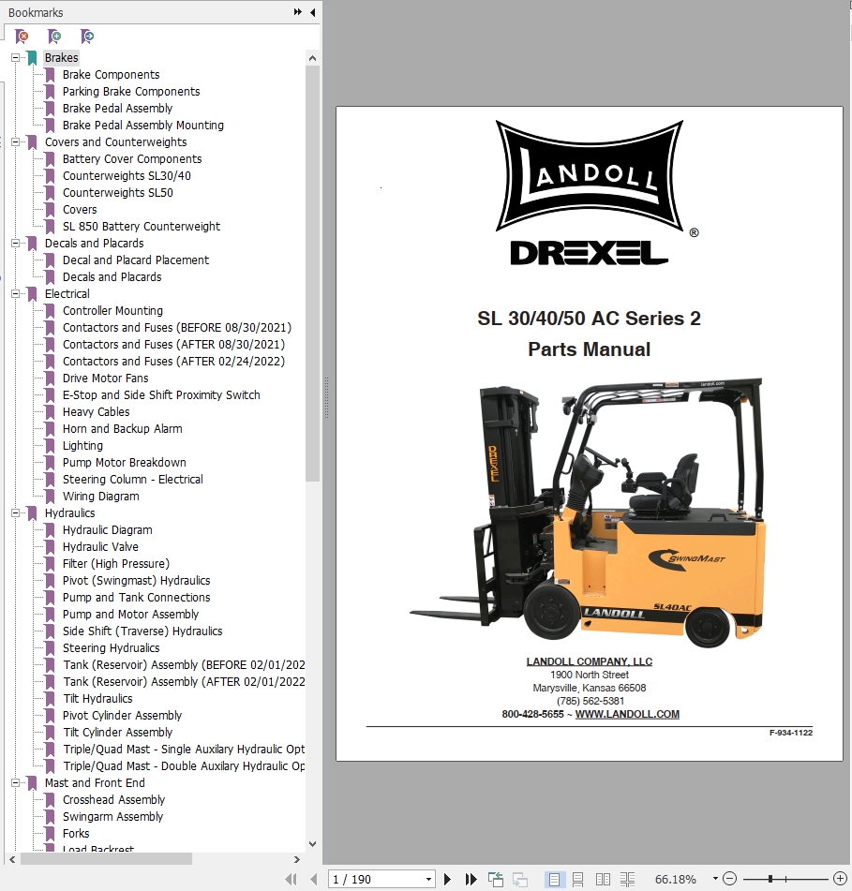This screenshot has height=891, width=852.
Task: Open Pump Motor Breakdown bookmark
Action: pos(125,463)
